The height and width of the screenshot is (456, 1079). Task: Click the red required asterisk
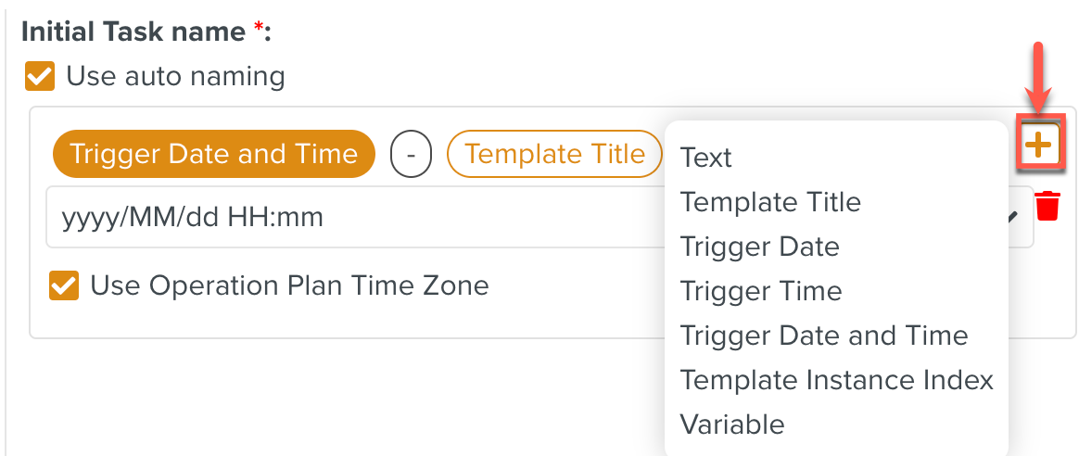click(260, 31)
